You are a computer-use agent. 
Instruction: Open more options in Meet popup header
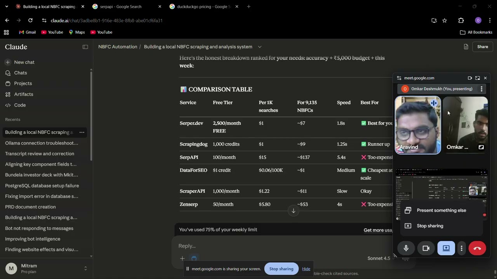pyautogui.click(x=481, y=89)
